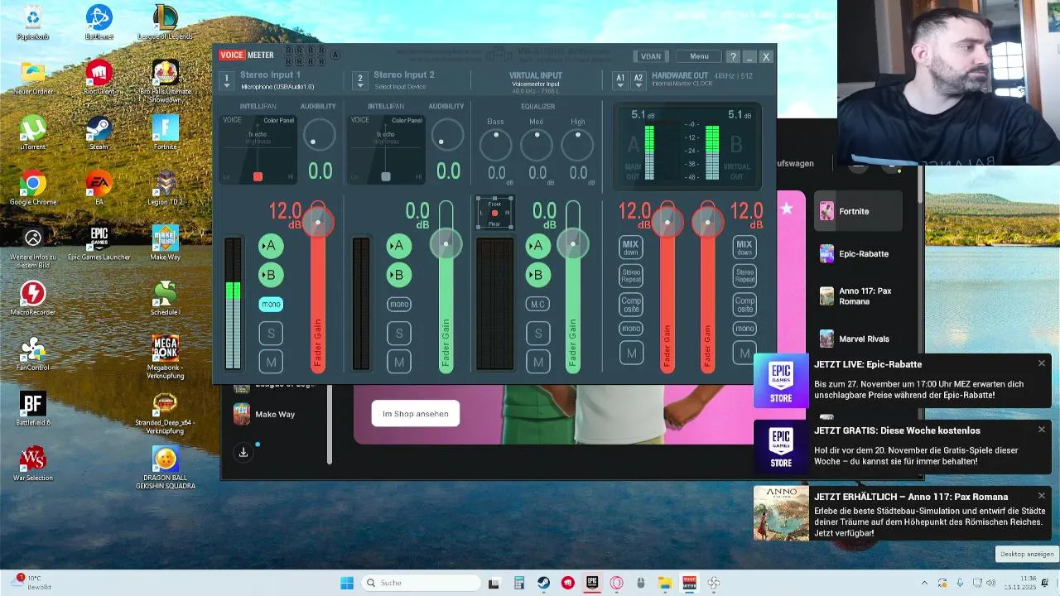Click the Voicemeeter taskbar icon
Screen dimensions: 1060x596
[x=688, y=583]
